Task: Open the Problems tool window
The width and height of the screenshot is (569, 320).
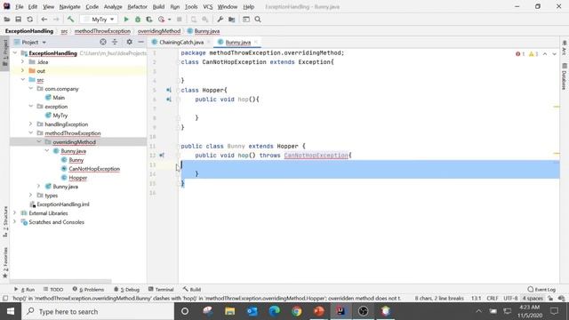Action: click(88, 289)
